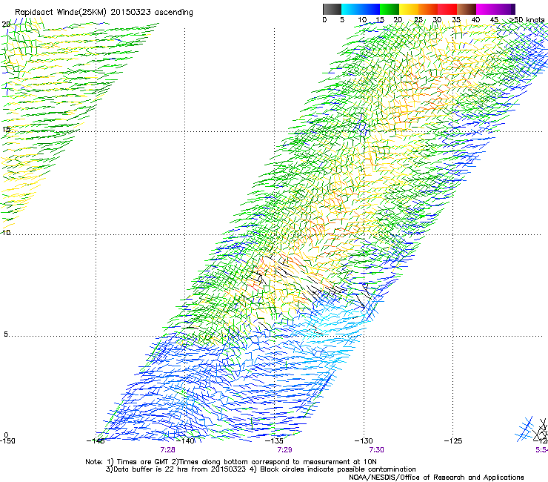Screen dimensions: 548x482
Task: Click the note line about Data buffer 22 hrs
Action: tap(261, 469)
